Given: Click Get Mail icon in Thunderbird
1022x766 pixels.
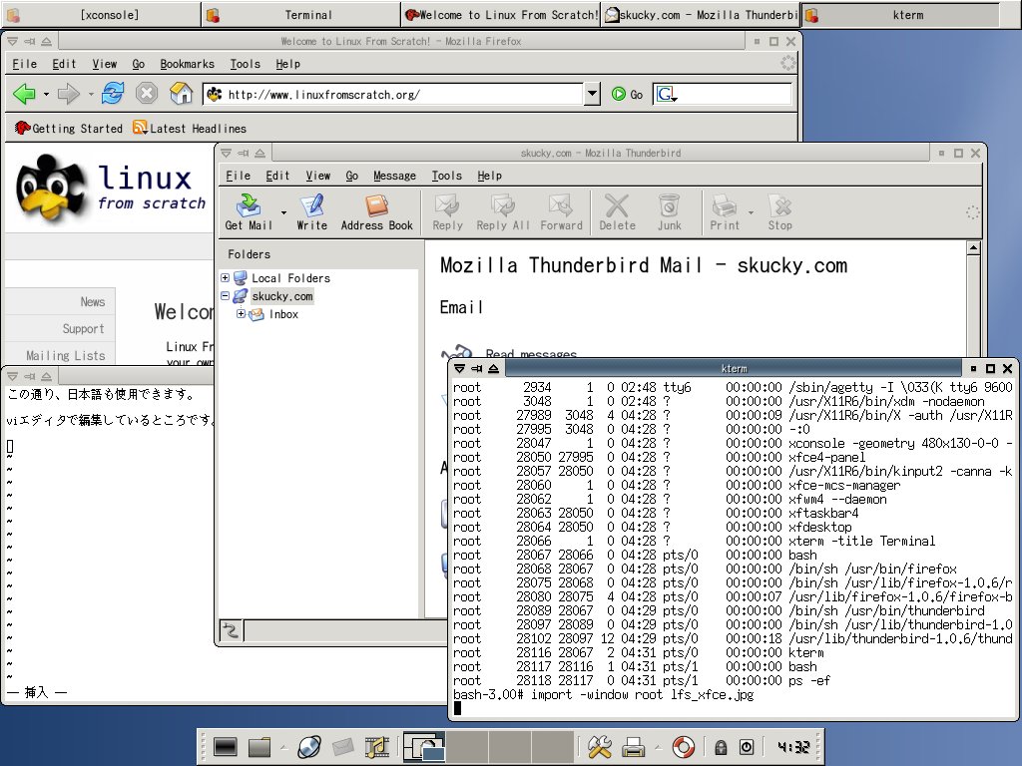Looking at the screenshot, I should click(x=249, y=212).
